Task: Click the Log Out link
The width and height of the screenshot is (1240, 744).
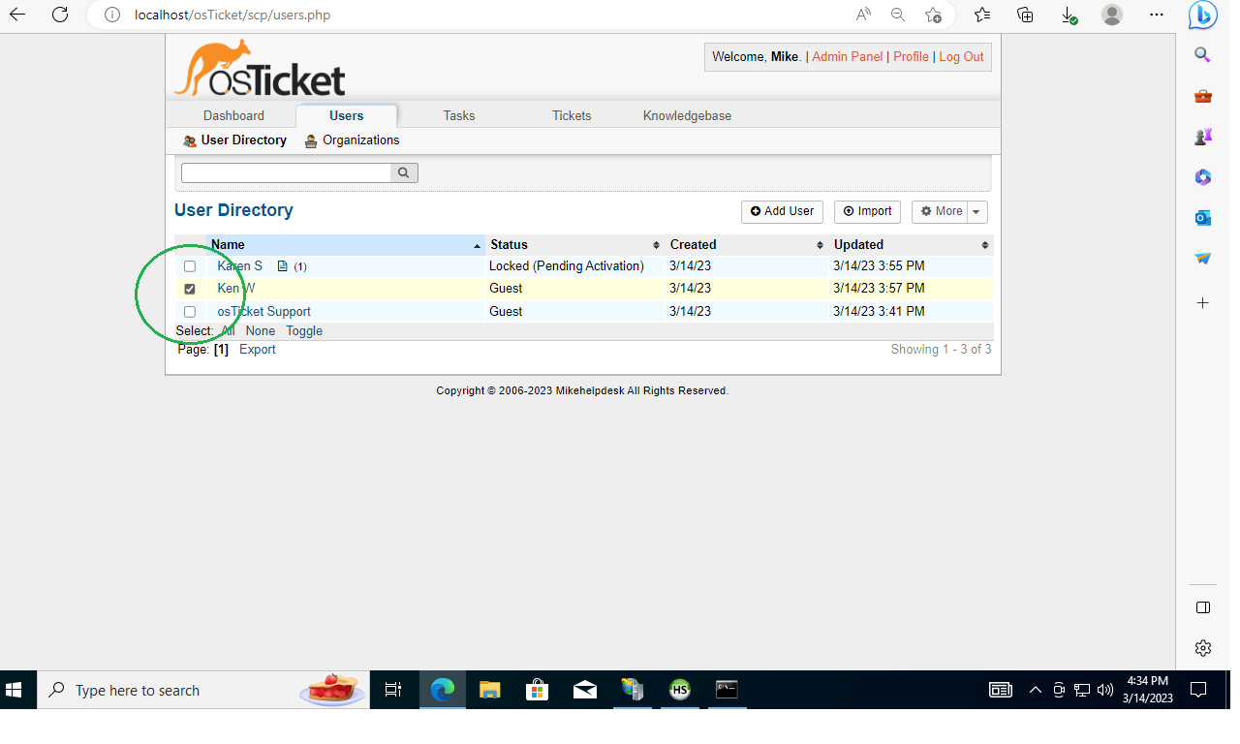Action: 961,57
